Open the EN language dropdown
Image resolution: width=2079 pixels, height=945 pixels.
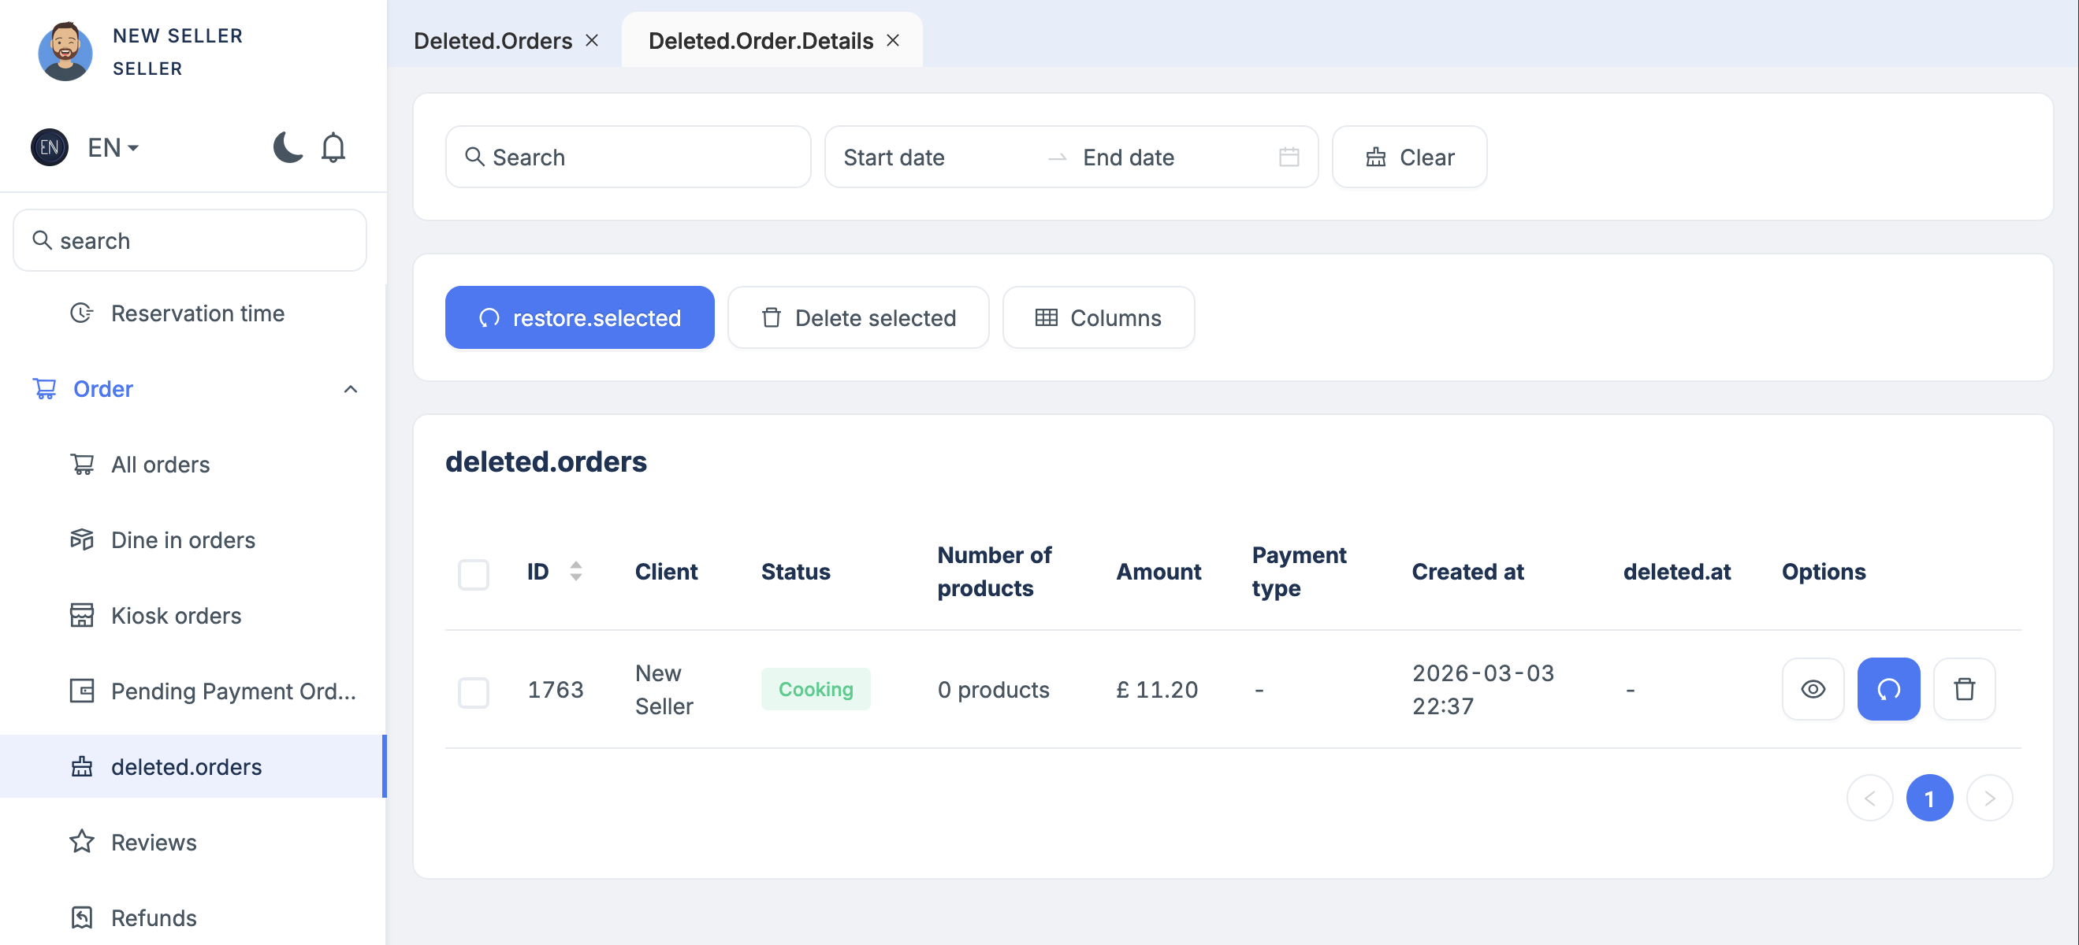112,147
